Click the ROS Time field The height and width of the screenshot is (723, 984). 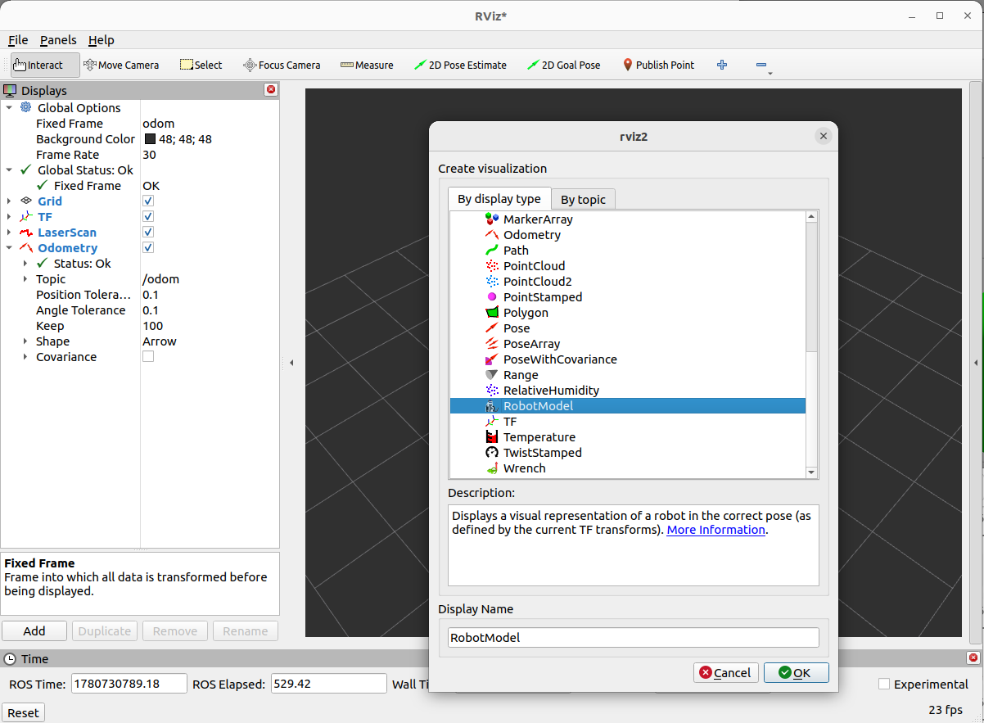(129, 684)
